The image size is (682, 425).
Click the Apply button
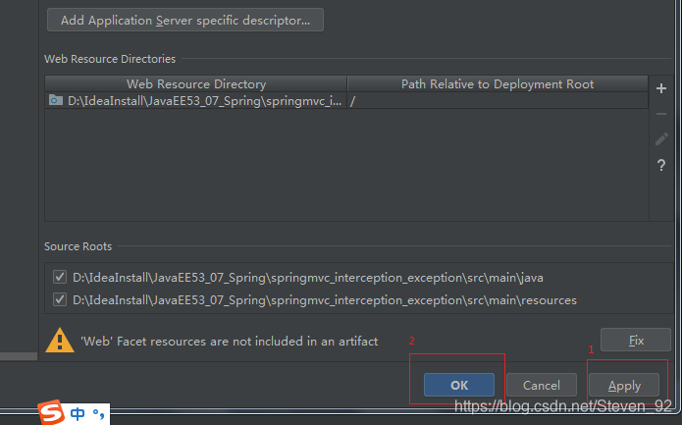pyautogui.click(x=624, y=385)
